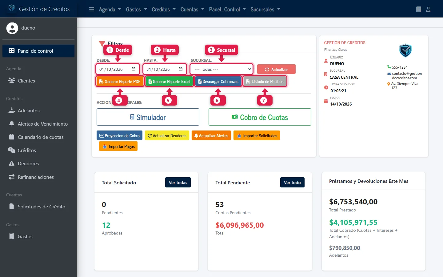Open the book icon in top bar

pos(418,9)
